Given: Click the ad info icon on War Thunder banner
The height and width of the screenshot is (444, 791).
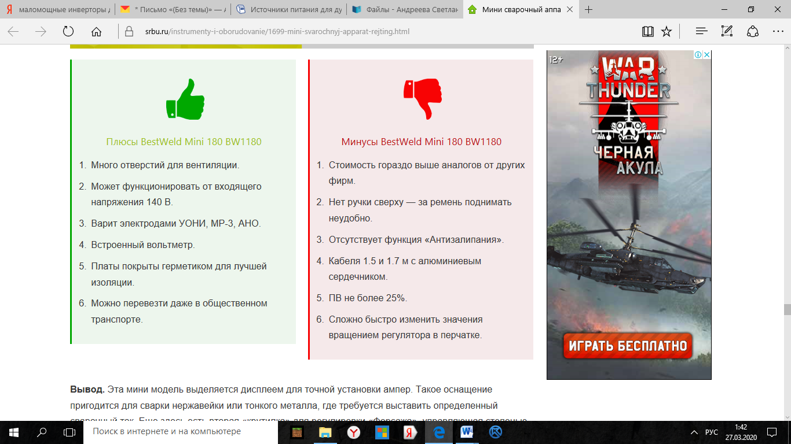Looking at the screenshot, I should (x=698, y=55).
